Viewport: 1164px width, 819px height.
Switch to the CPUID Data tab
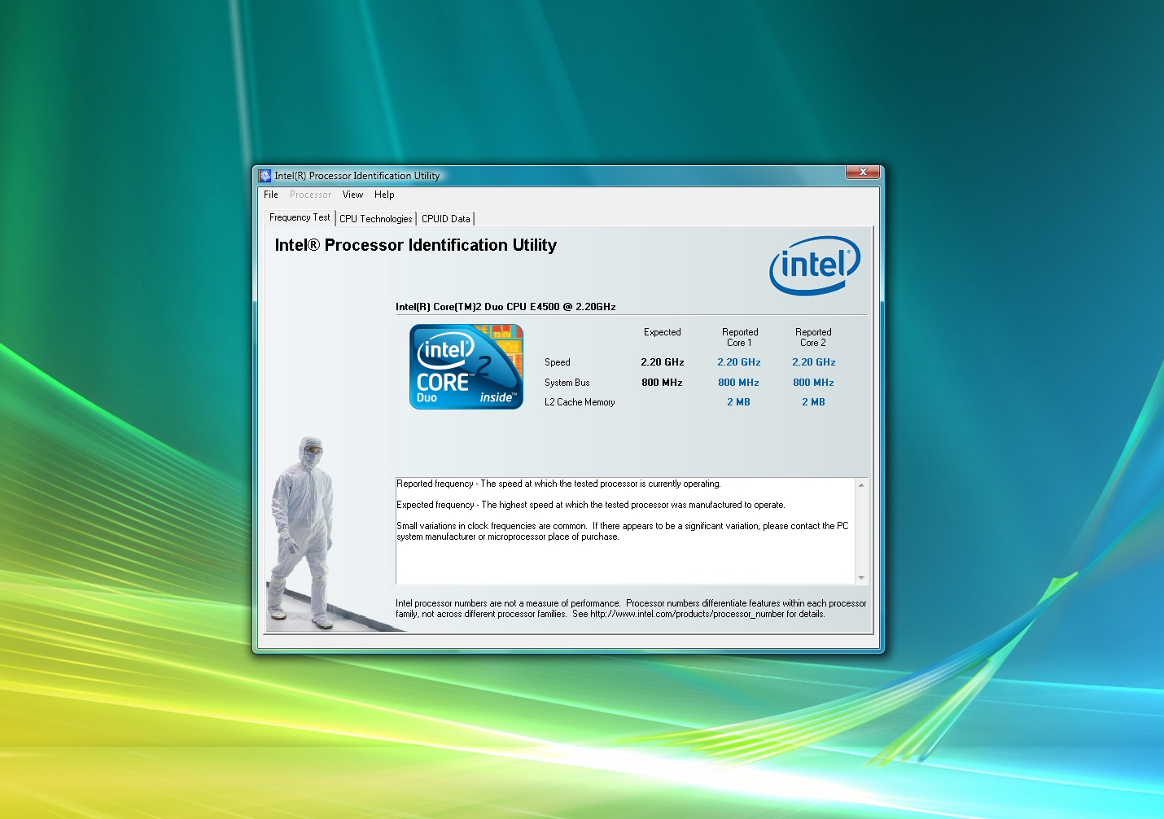click(x=446, y=219)
